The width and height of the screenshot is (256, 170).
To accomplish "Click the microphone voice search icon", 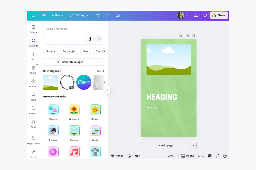I will coord(90,39).
